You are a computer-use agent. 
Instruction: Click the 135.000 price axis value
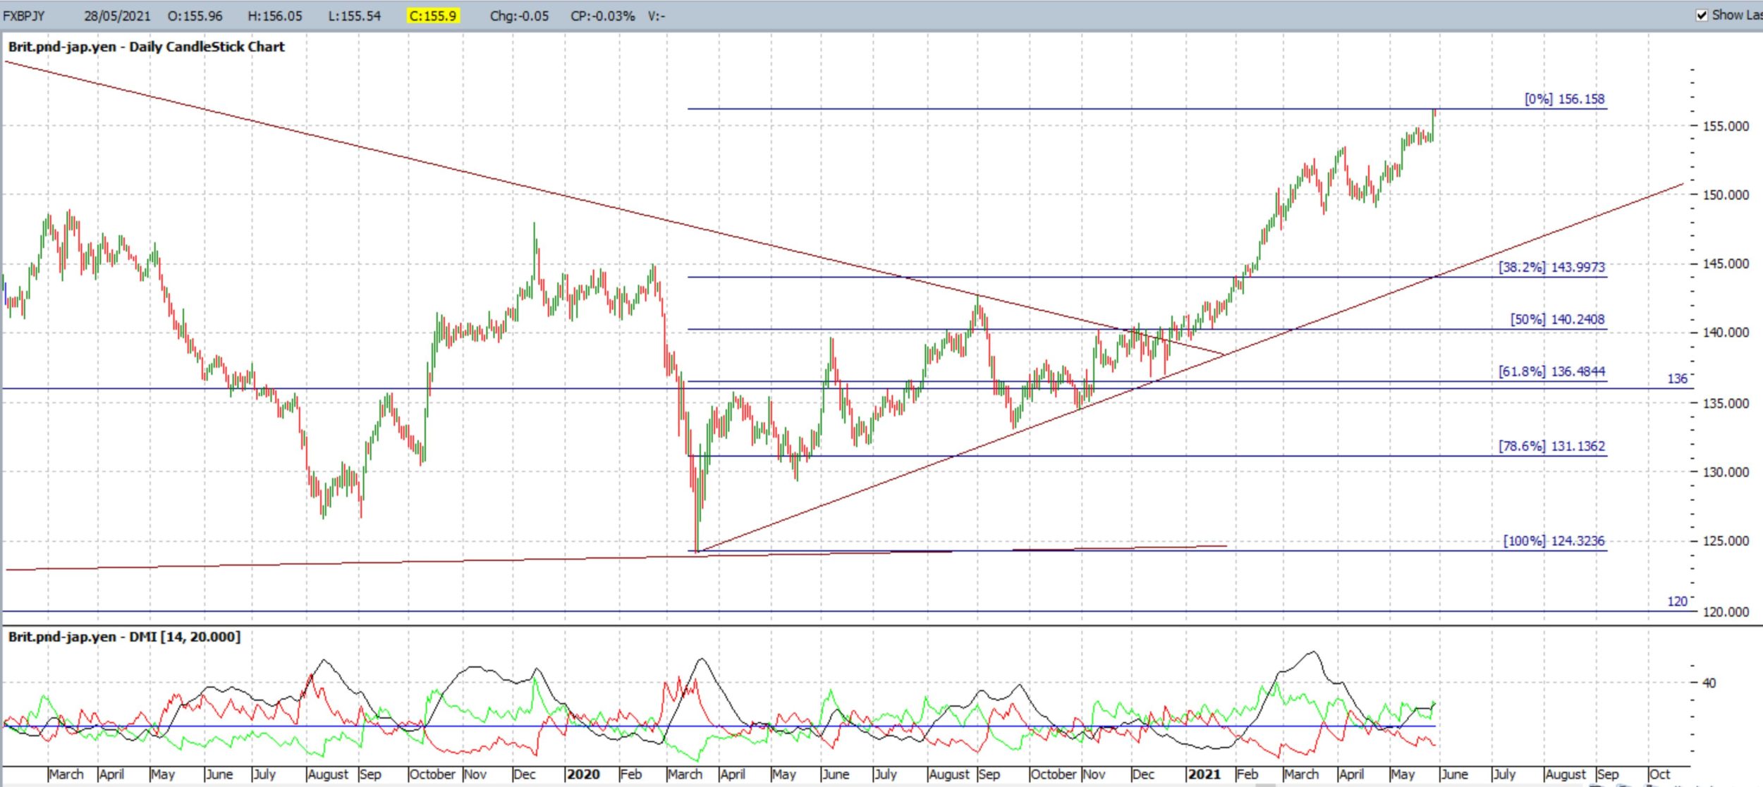[1726, 404]
